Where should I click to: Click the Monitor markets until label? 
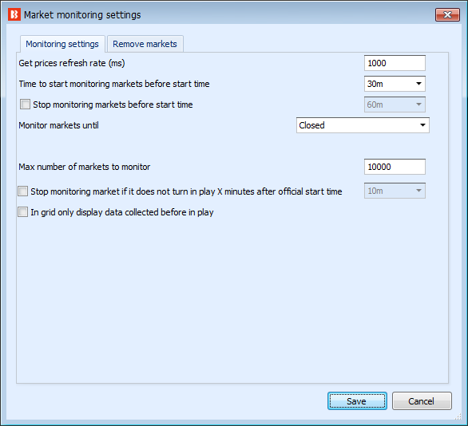click(x=58, y=125)
